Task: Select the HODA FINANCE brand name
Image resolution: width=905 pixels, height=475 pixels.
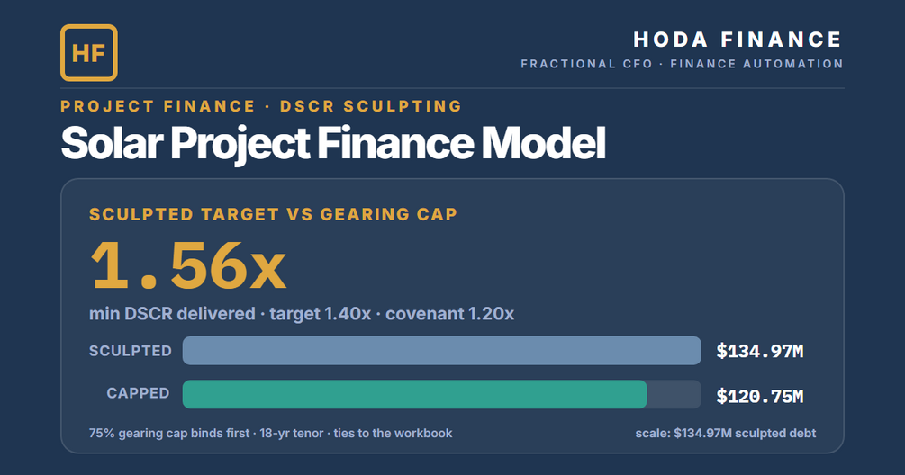Action: click(x=738, y=40)
